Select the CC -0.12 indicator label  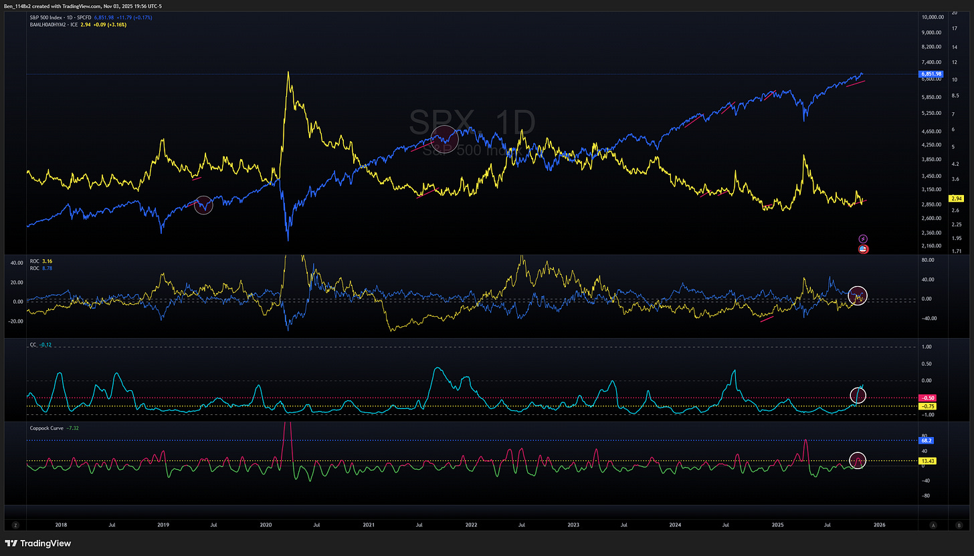(41, 345)
